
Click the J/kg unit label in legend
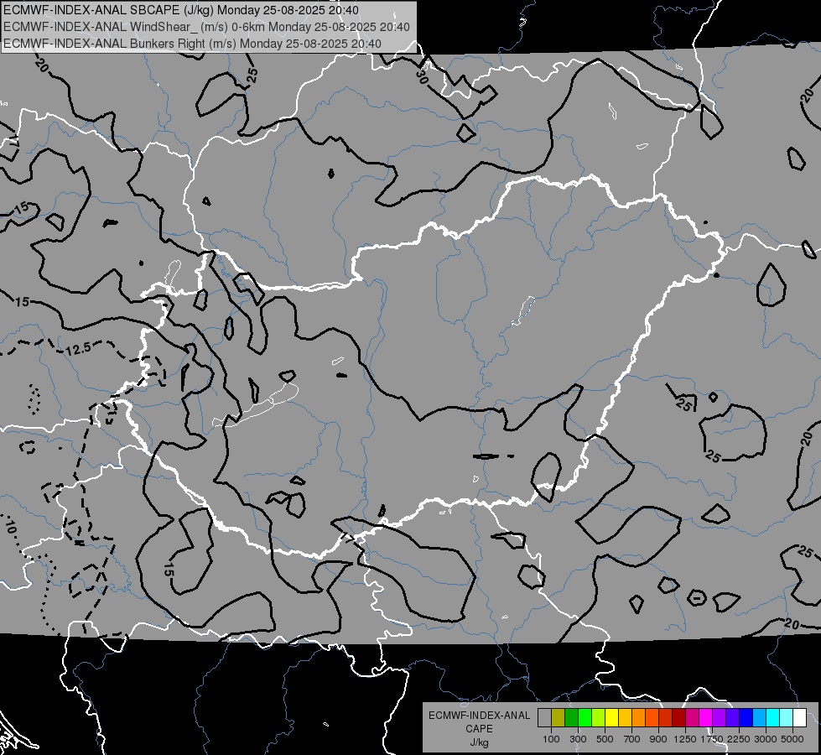click(479, 742)
